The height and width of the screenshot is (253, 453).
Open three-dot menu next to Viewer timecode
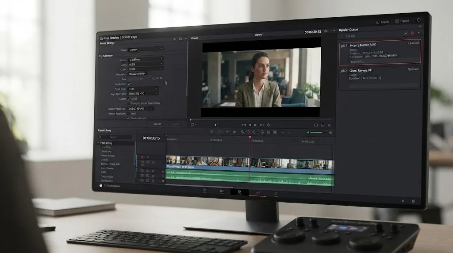333,31
